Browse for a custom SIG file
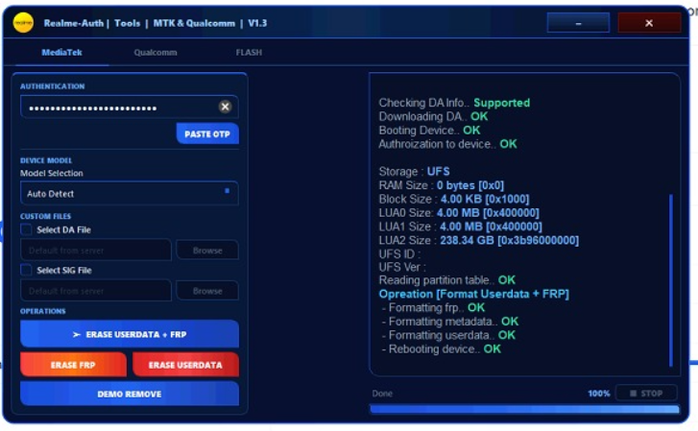The height and width of the screenshot is (431, 698). click(x=207, y=291)
